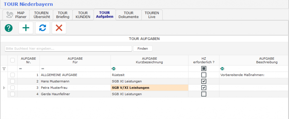This screenshot has width=289, height=119.
Task: Select the row checkbox for ALLGEMEINE AUFGABE
Action: click(x=12, y=75)
